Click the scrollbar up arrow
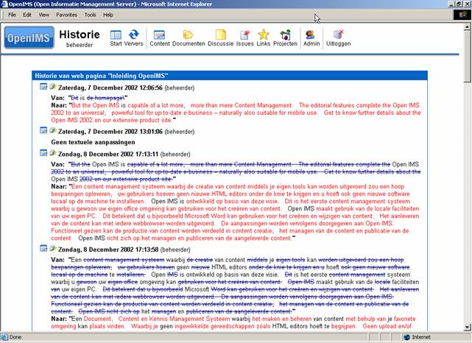This screenshot has height=343, width=472. (x=467, y=26)
